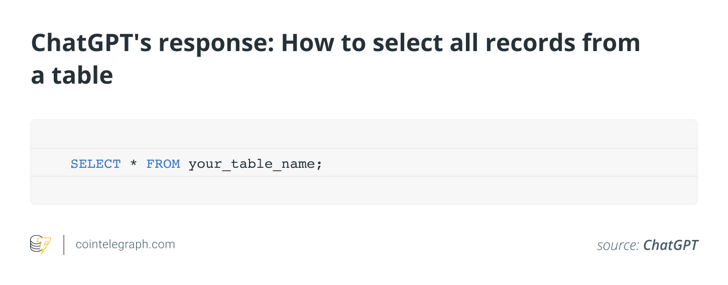
Task: Click the empty top row of code block
Action: pyautogui.click(x=363, y=134)
